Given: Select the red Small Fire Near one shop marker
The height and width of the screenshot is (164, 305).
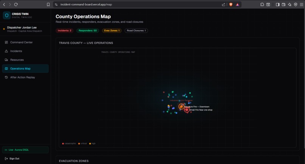Looking at the screenshot, I should tap(187, 110).
